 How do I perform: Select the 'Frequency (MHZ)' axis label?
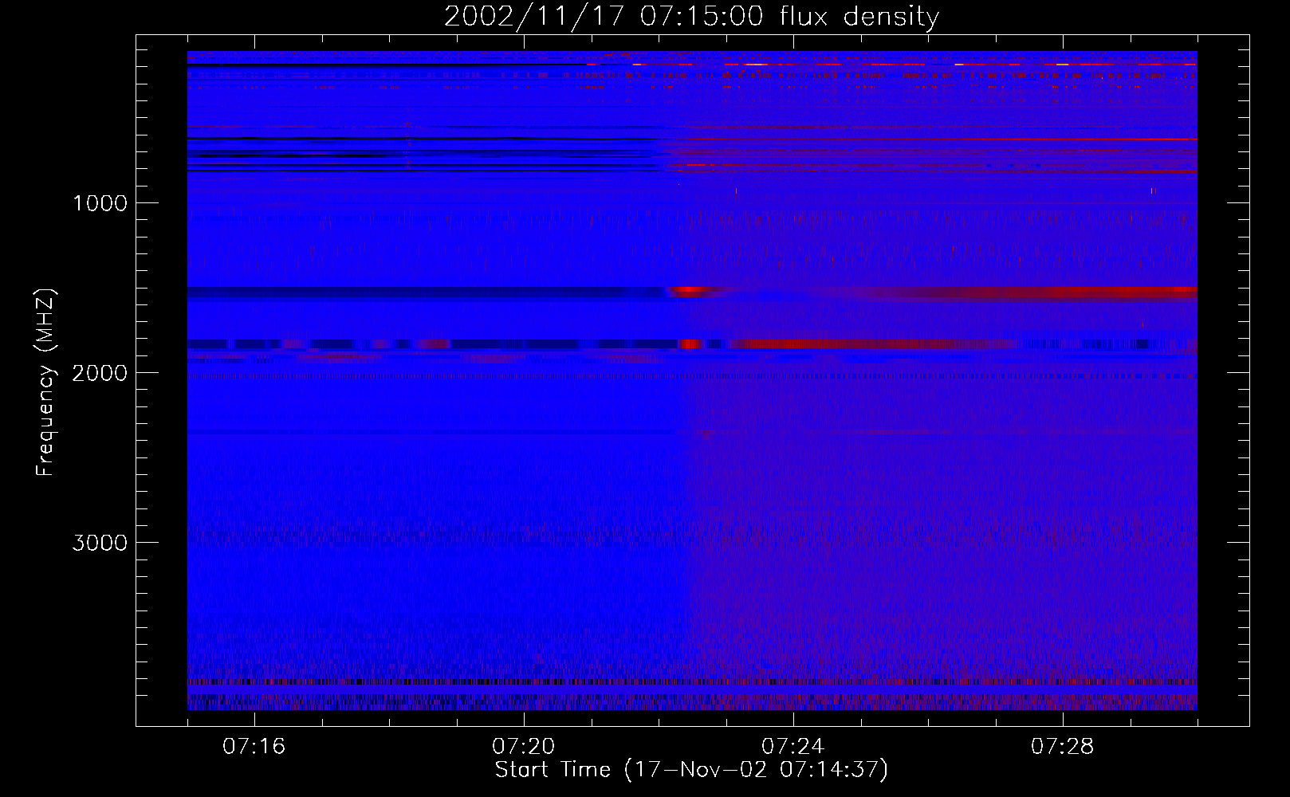(x=45, y=382)
